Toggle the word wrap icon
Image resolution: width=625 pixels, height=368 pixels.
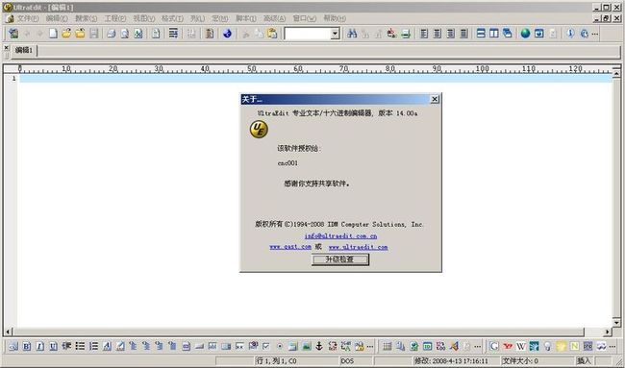pos(173,34)
